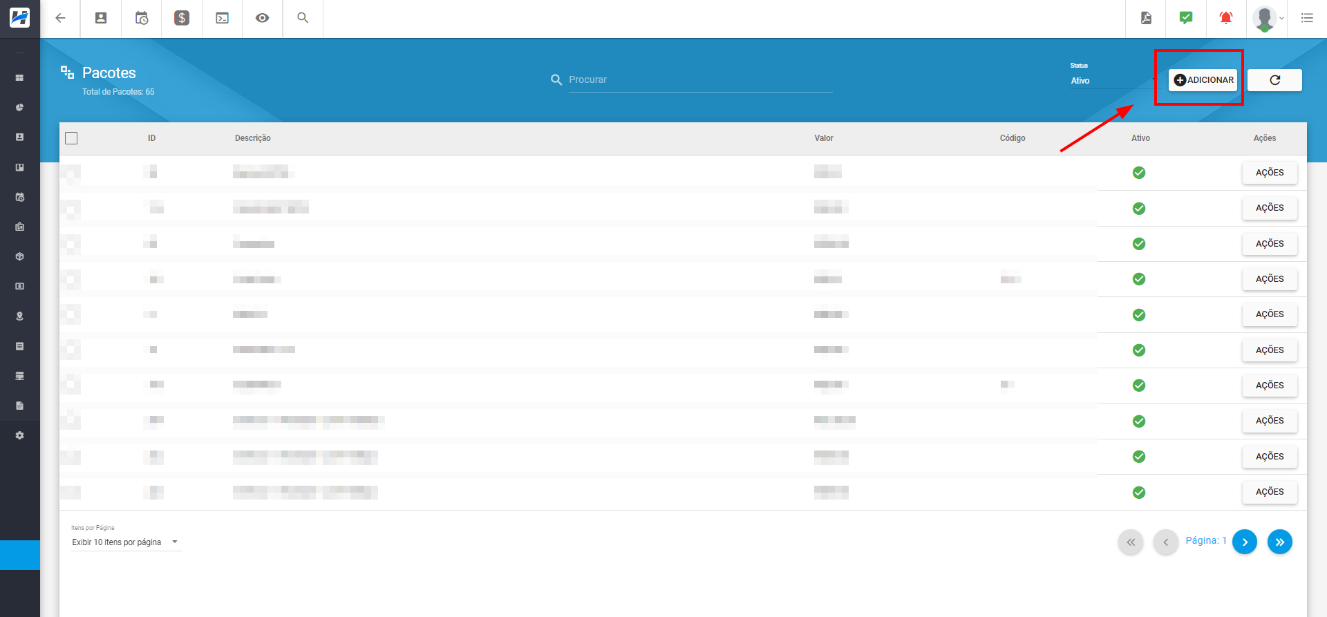Viewport: 1327px width, 617px height.
Task: Open the dashboard grid icon in sidebar
Action: pos(19,78)
